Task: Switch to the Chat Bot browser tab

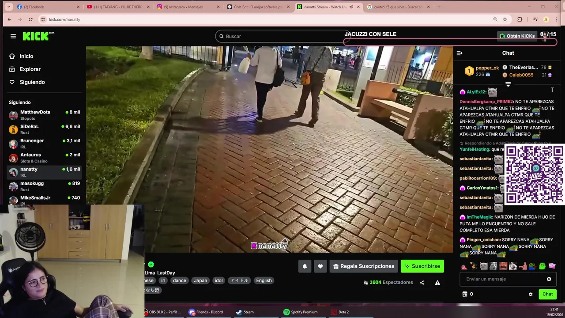Action: [258, 7]
